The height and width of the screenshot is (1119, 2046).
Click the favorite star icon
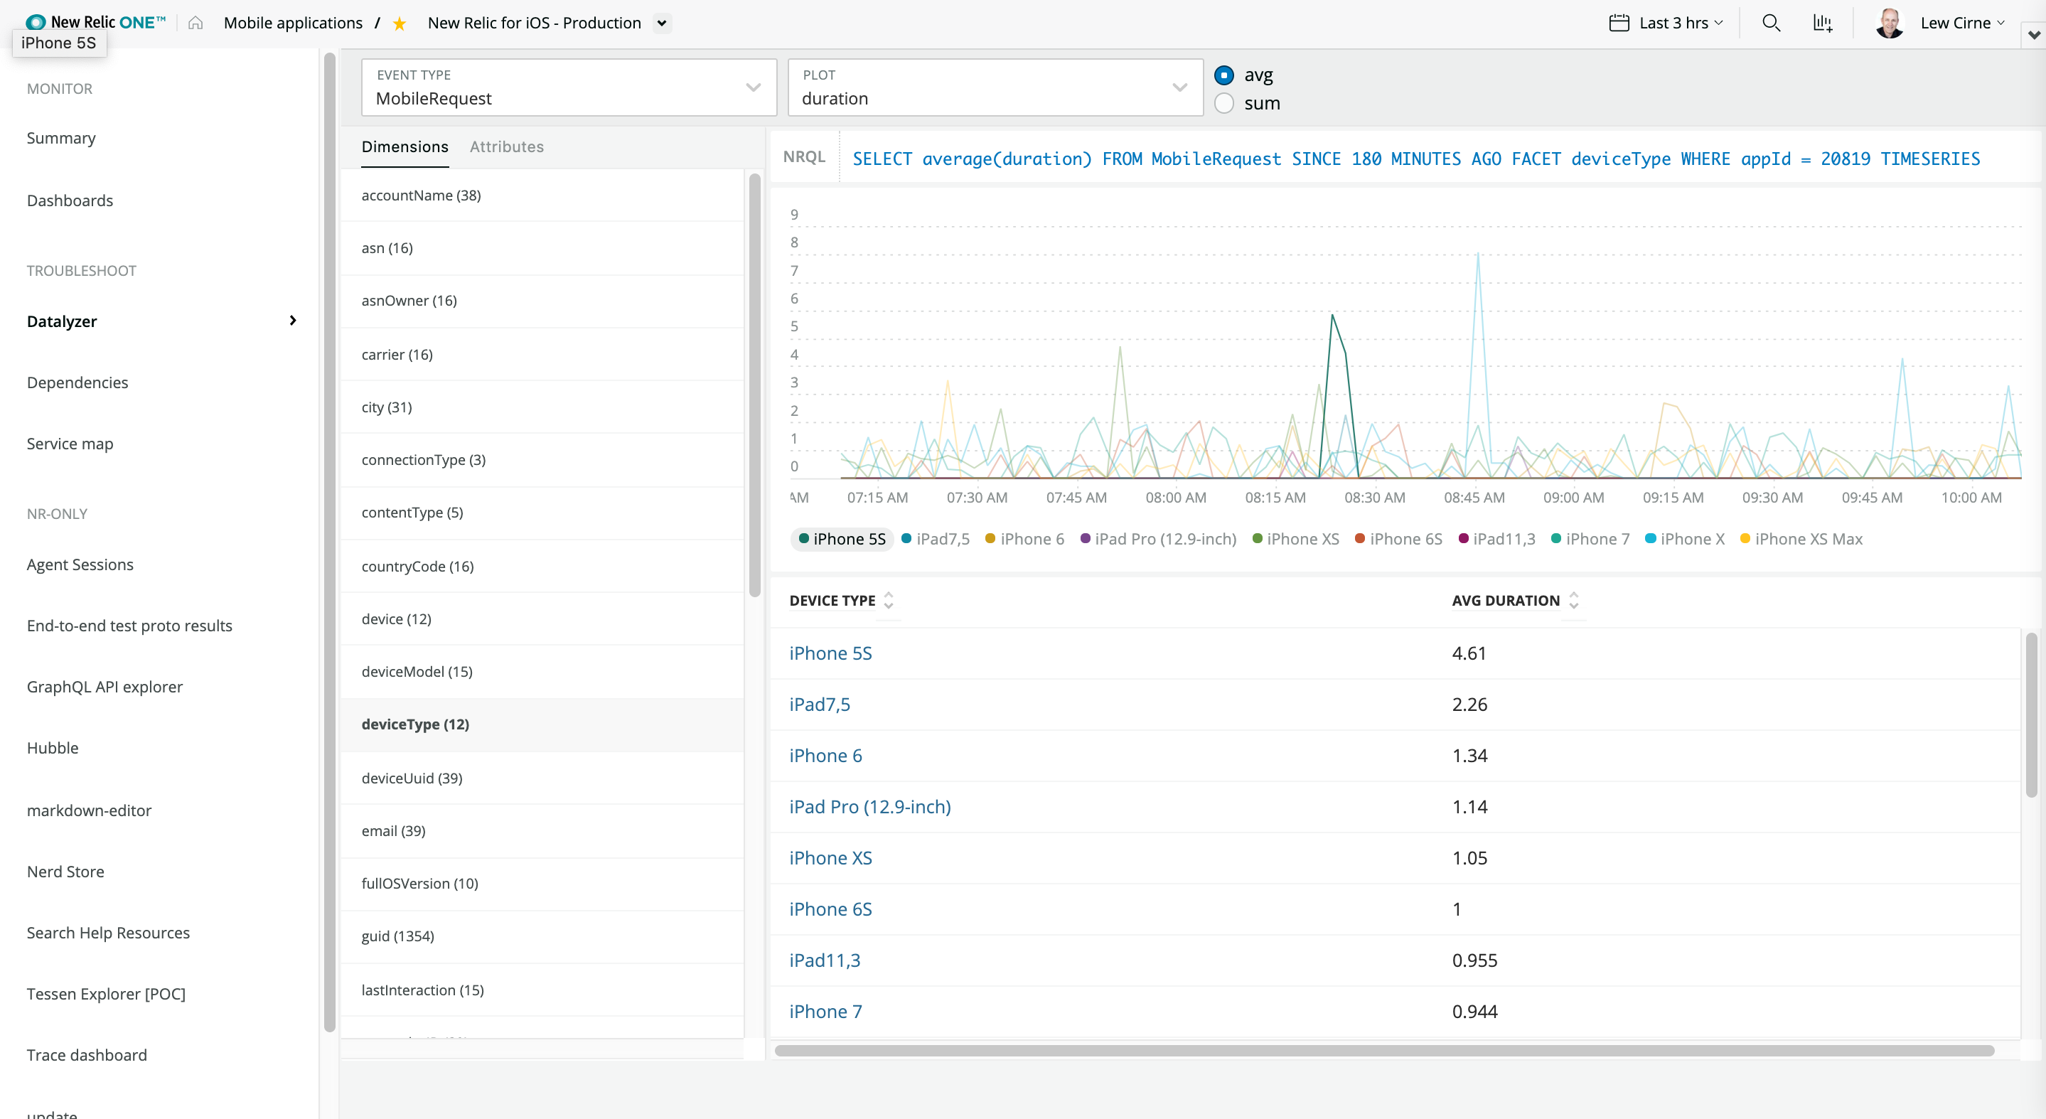coord(400,24)
